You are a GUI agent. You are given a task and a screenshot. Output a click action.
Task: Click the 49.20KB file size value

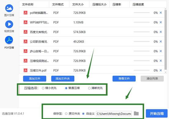[x=79, y=42]
